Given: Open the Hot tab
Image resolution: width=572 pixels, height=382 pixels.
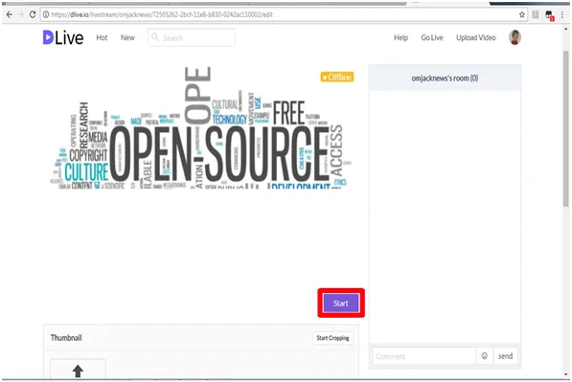Looking at the screenshot, I should point(102,37).
